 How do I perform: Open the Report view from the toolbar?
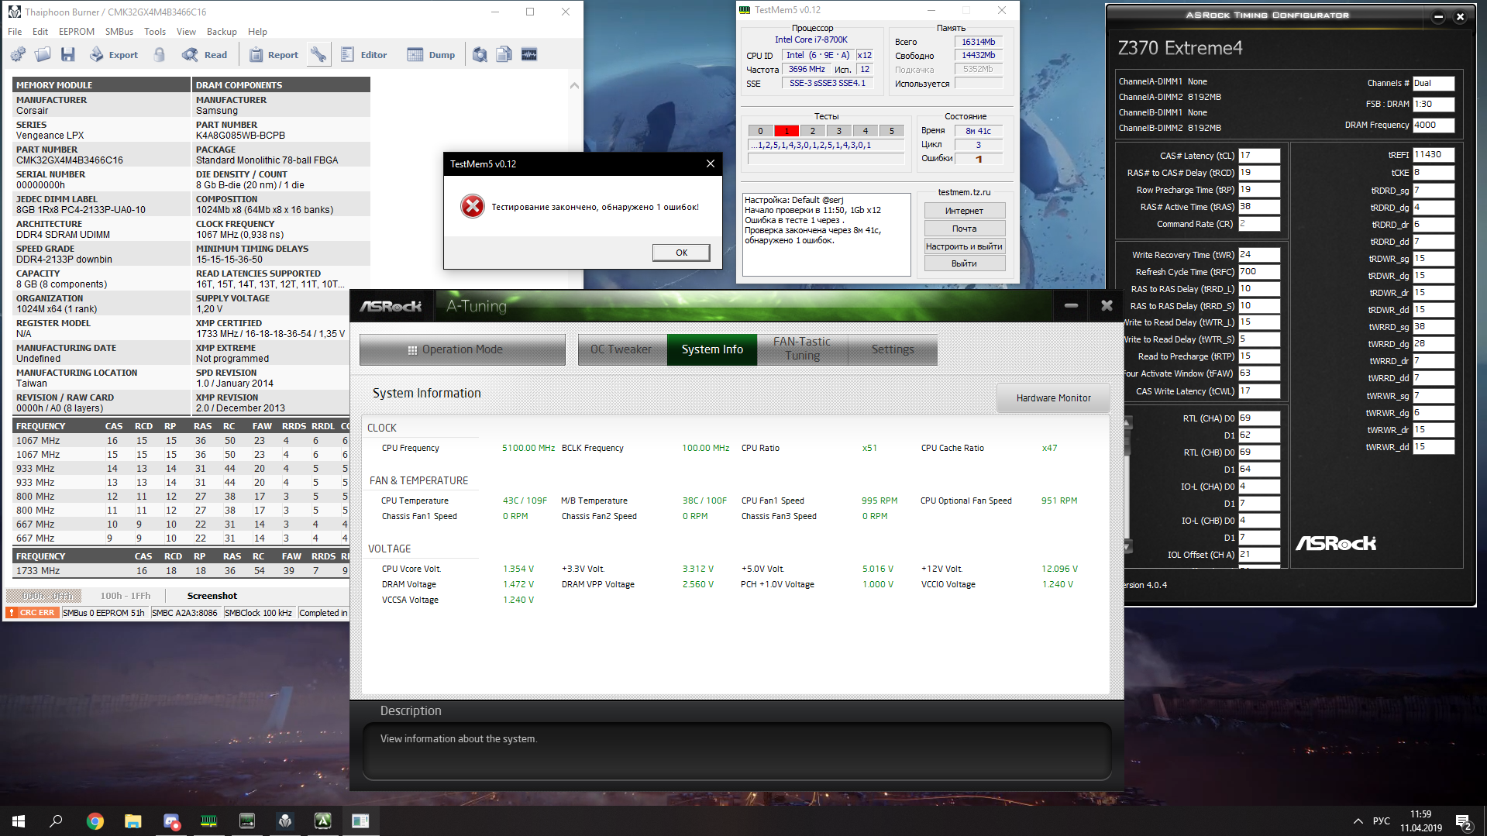point(274,54)
